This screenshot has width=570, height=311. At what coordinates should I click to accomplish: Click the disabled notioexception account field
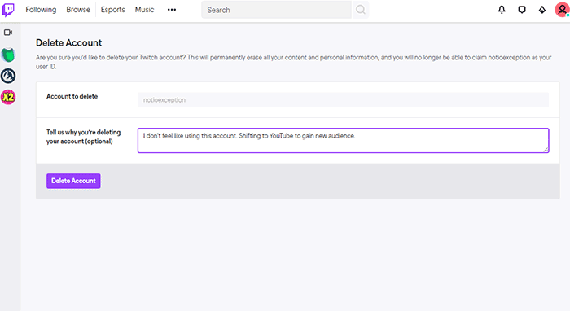(x=343, y=99)
